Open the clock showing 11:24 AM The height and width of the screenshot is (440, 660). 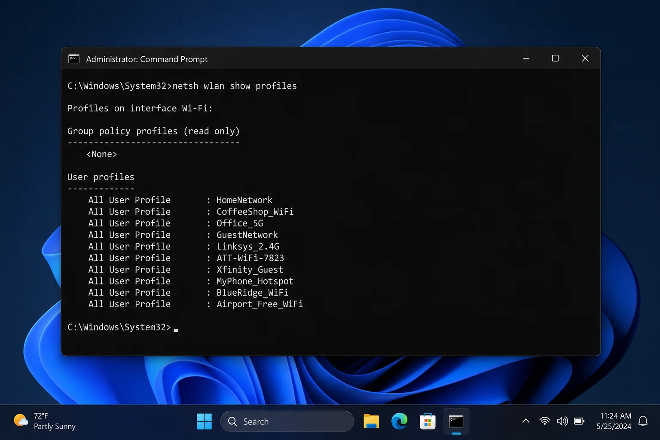[x=614, y=421]
